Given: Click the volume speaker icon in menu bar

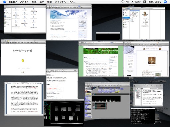Looking at the screenshot, I should 127,2.
